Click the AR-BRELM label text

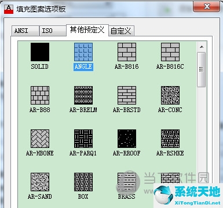(x=83, y=110)
